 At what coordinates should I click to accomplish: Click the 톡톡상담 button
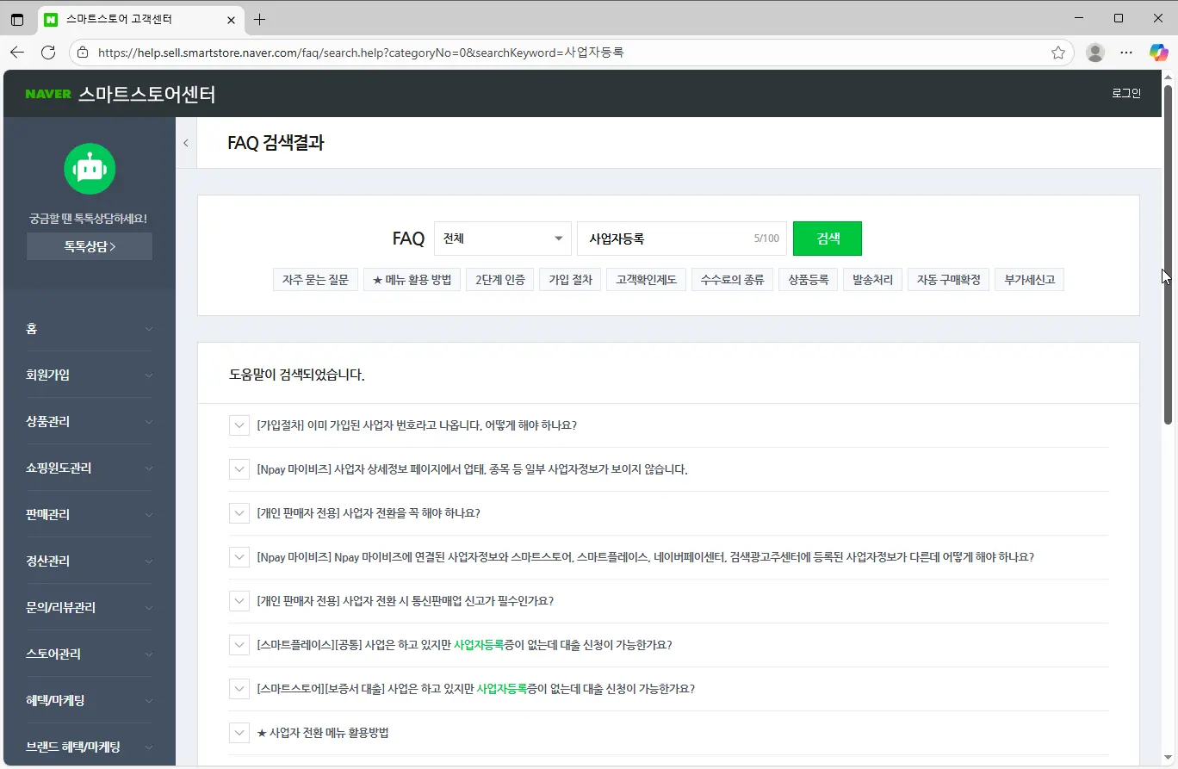(x=90, y=246)
